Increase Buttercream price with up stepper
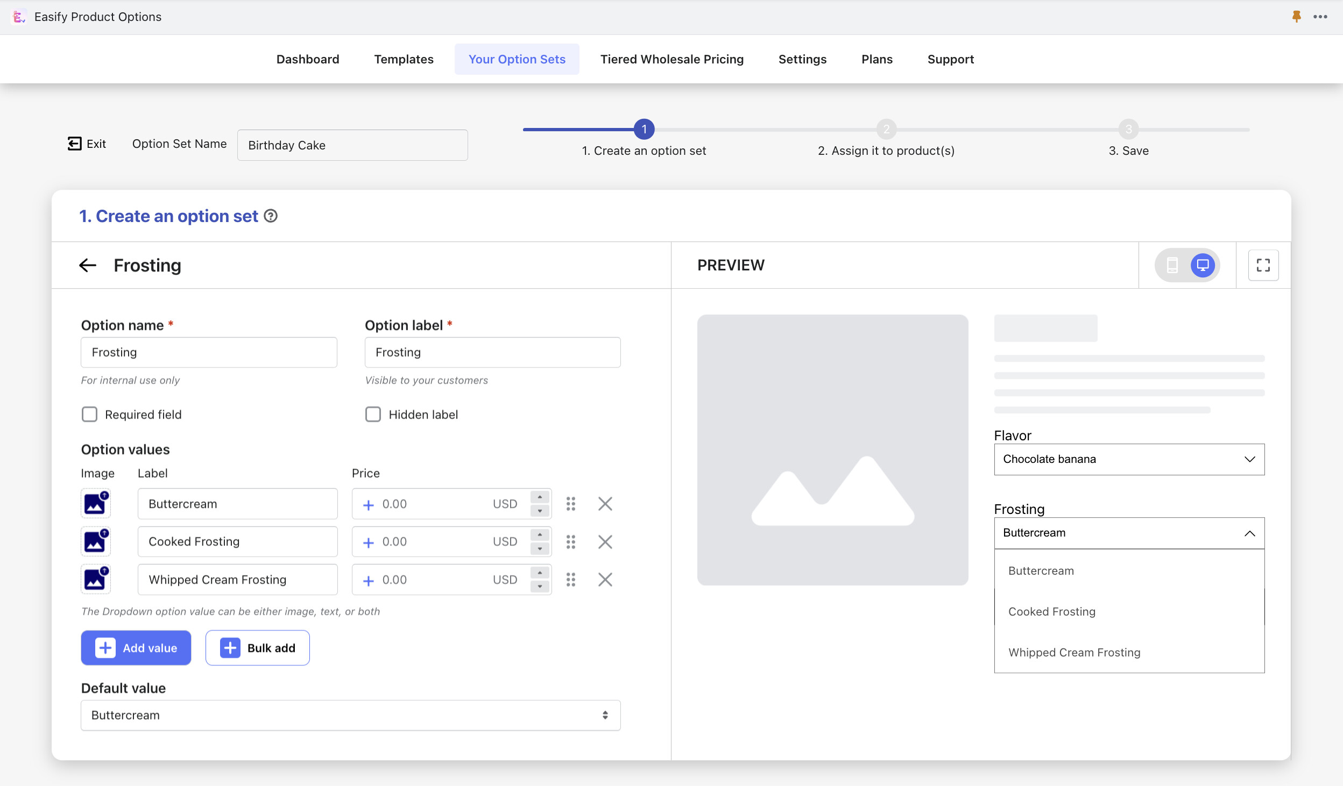The image size is (1343, 786). point(540,497)
